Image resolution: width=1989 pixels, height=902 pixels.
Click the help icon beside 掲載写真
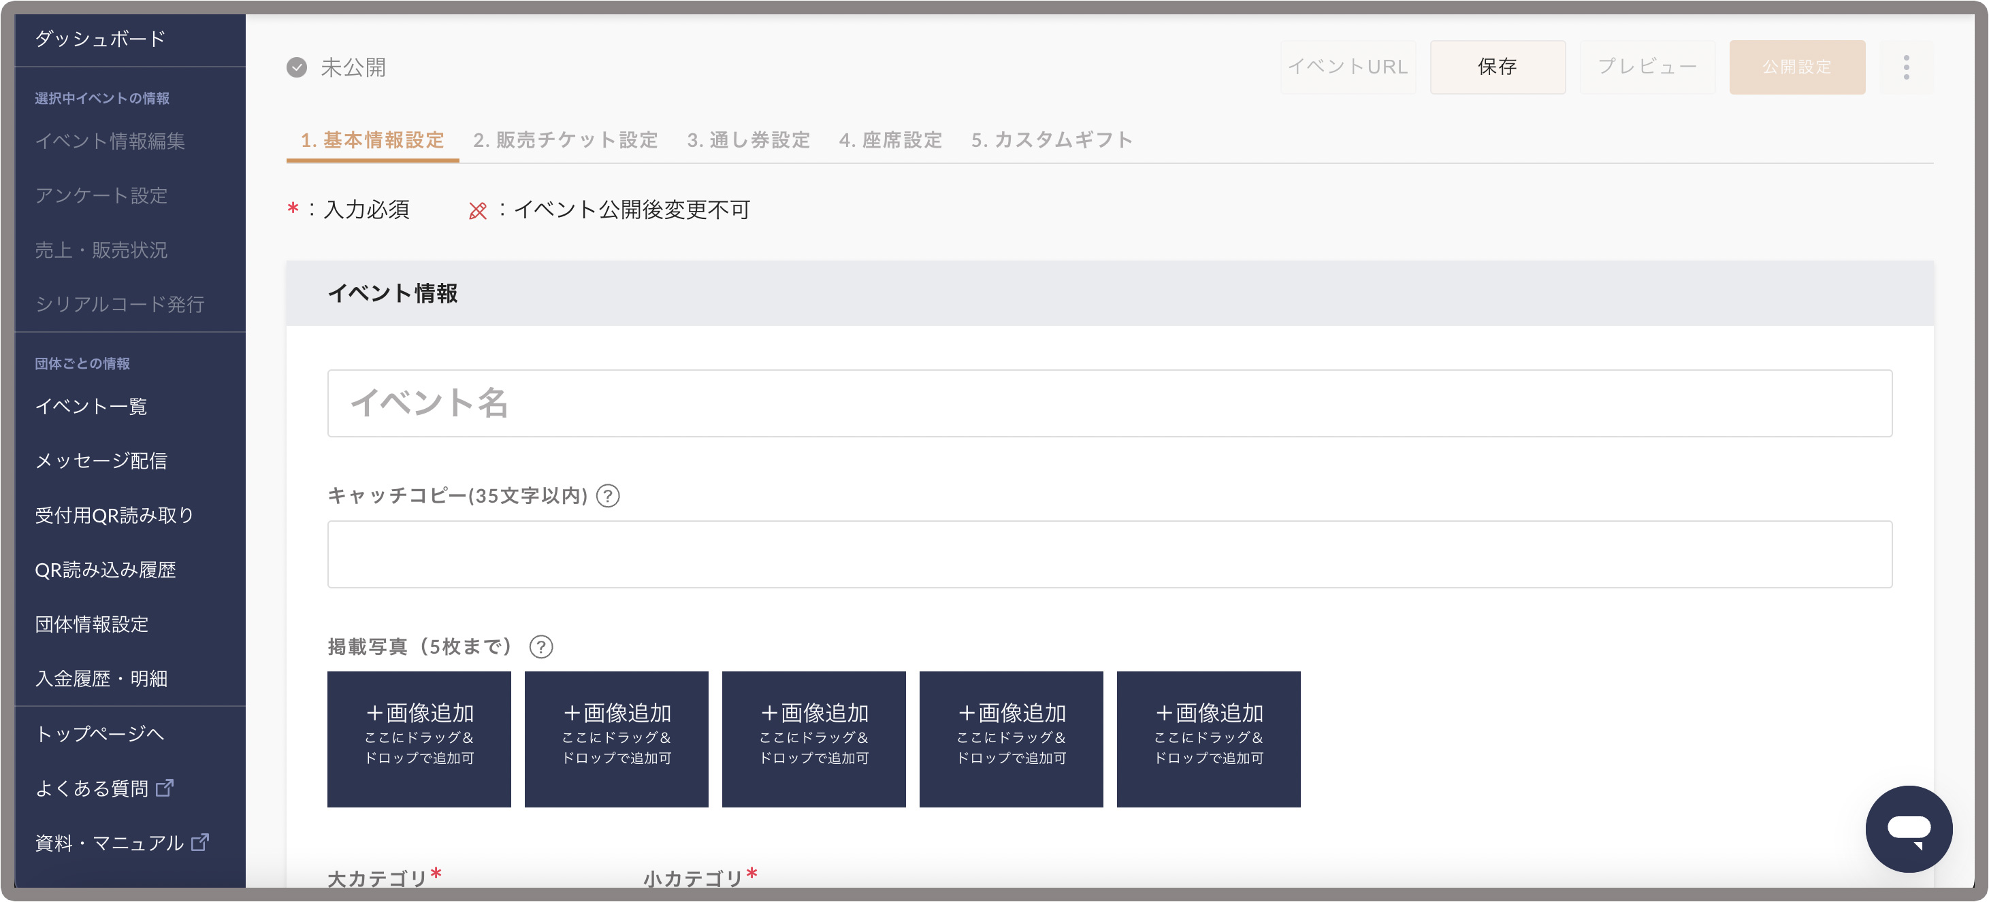541,647
